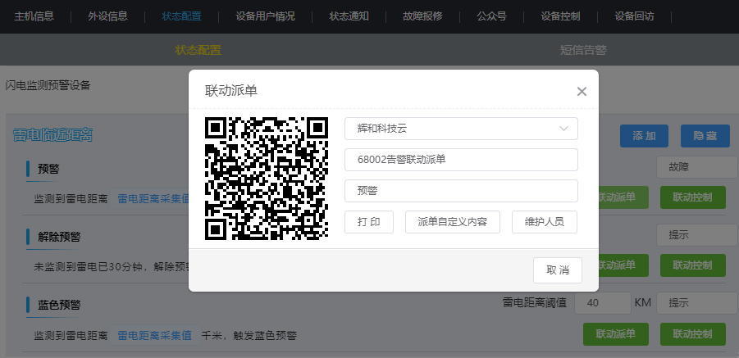Open the 主机信息 menu tab
The height and width of the screenshot is (358, 739).
point(34,16)
